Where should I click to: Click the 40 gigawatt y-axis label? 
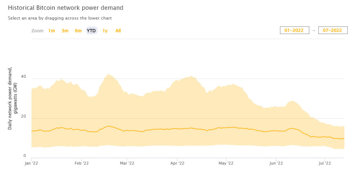pos(24,77)
